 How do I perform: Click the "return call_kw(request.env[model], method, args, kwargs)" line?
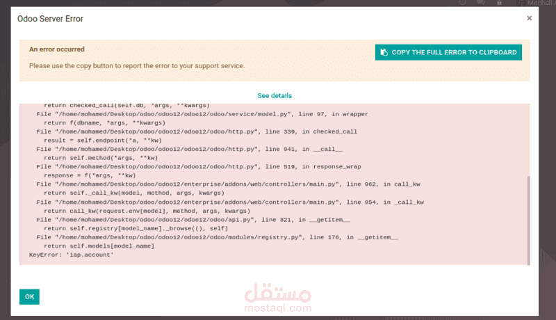coord(147,211)
